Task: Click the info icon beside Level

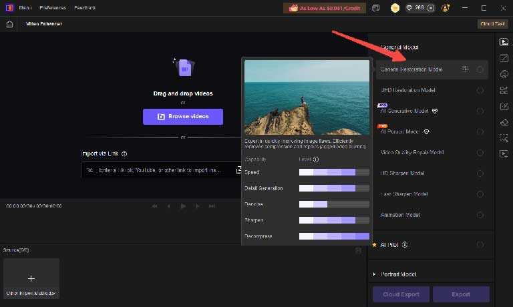Action: (316, 160)
